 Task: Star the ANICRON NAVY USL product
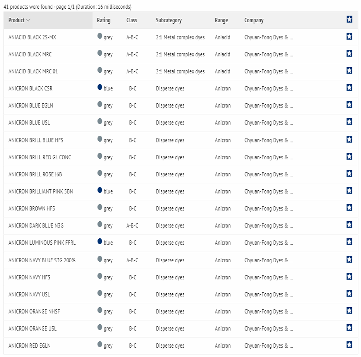coord(349,294)
